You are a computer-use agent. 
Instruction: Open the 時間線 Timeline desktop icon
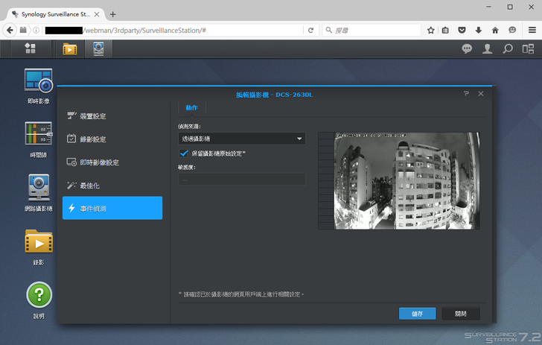38,134
